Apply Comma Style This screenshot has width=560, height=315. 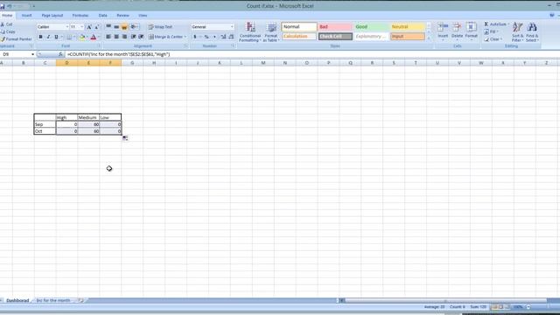tap(214, 37)
